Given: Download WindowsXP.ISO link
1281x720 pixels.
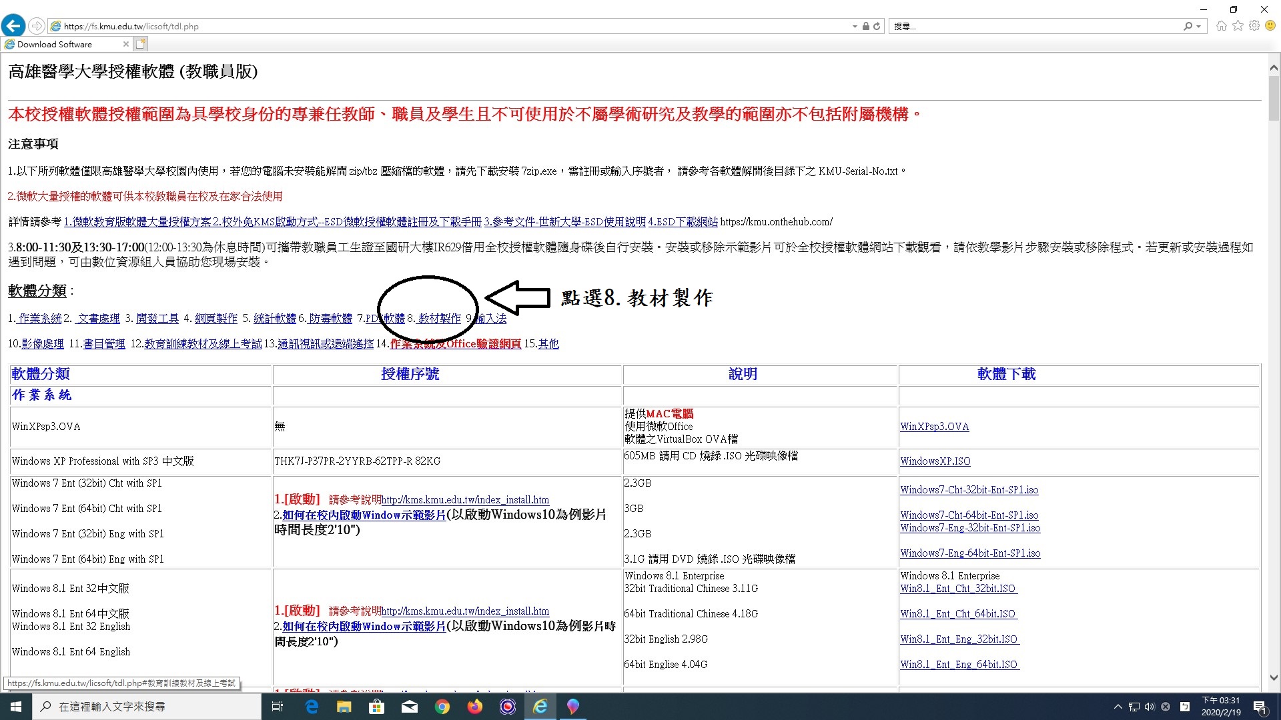Looking at the screenshot, I should 935,461.
